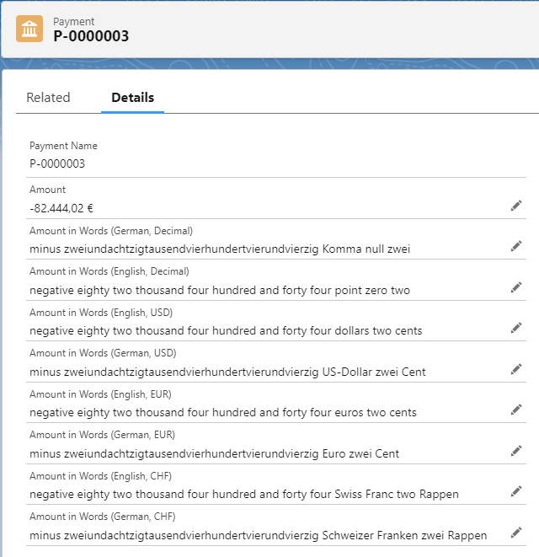Switch to the Related tab

(48, 98)
